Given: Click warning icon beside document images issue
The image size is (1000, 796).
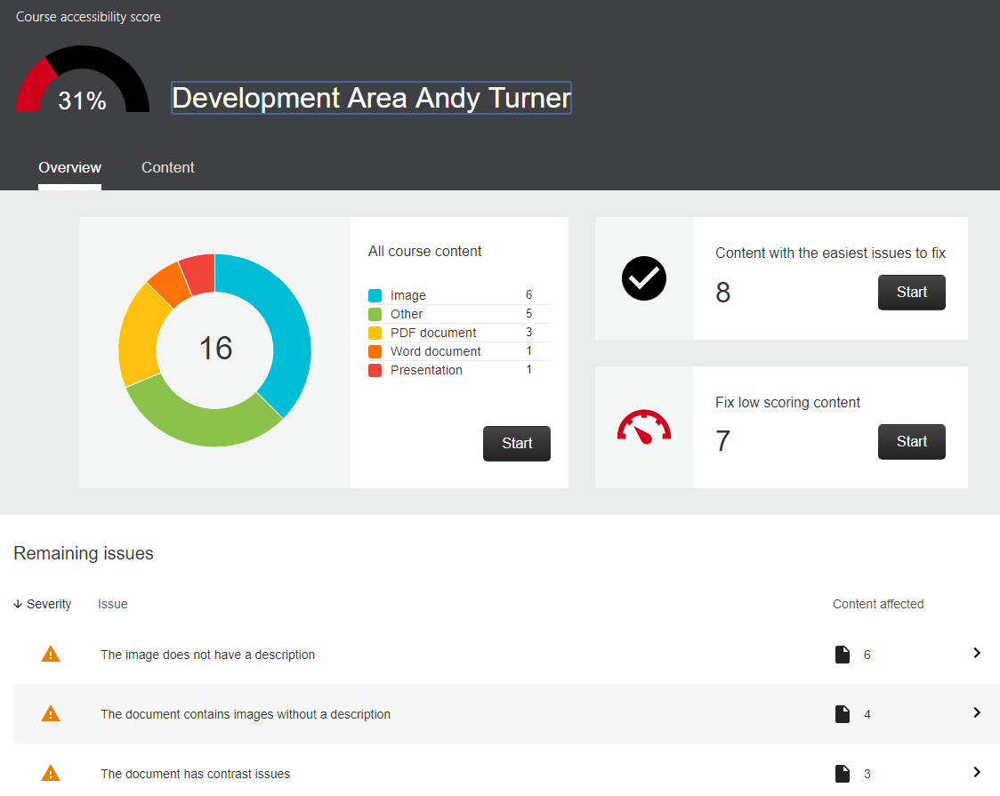Looking at the screenshot, I should tap(51, 713).
